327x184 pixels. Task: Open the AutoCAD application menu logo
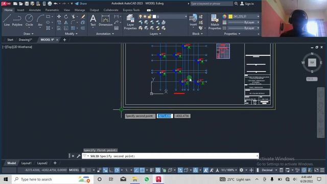pos(6,4)
